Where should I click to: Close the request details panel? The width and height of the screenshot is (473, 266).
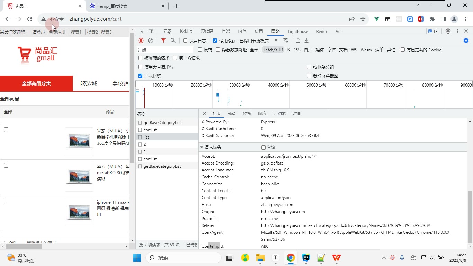[x=204, y=113]
